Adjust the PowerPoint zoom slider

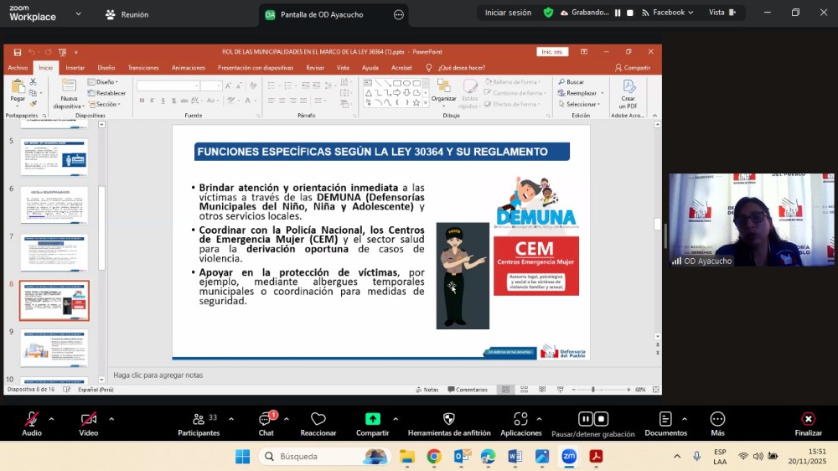pyautogui.click(x=593, y=390)
